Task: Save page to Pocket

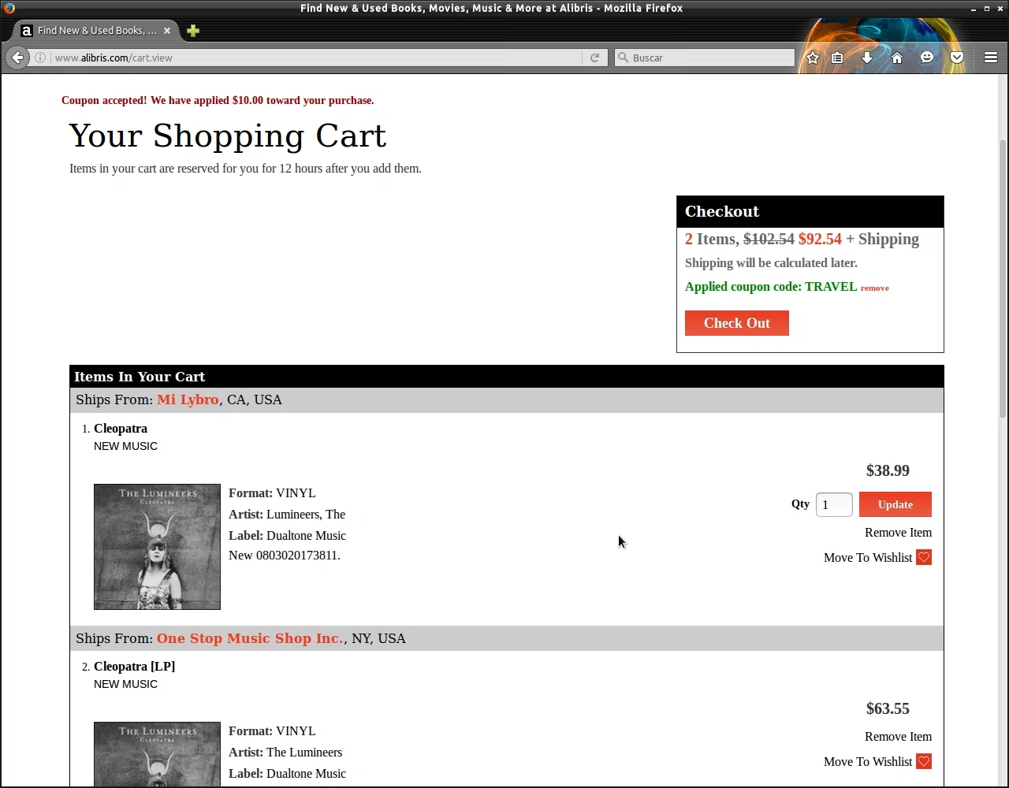Action: click(957, 58)
